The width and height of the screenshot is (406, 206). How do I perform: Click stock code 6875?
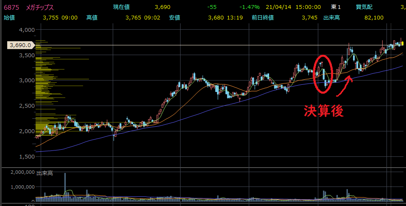point(11,7)
